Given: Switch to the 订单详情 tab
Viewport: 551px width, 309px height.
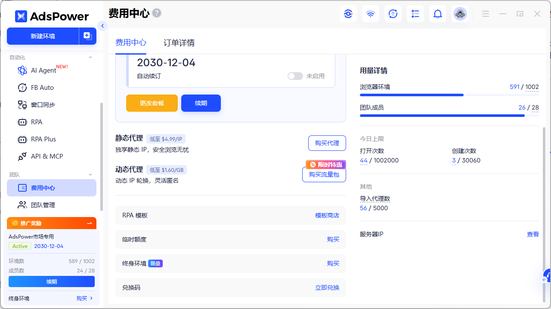Looking at the screenshot, I should coord(179,43).
